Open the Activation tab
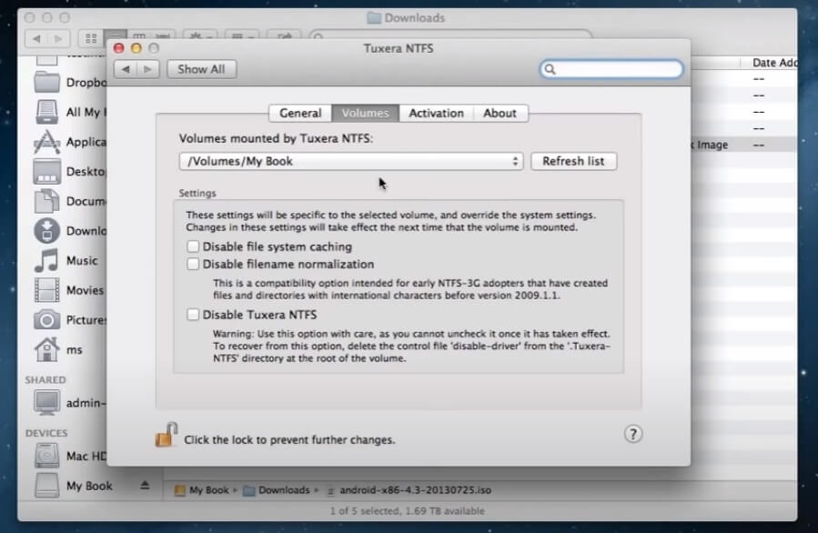The height and width of the screenshot is (533, 818). [436, 113]
